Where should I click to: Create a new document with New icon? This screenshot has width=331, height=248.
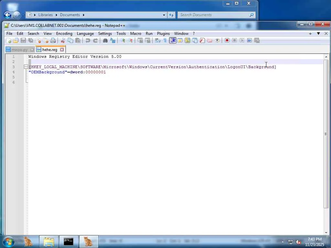click(8, 40)
